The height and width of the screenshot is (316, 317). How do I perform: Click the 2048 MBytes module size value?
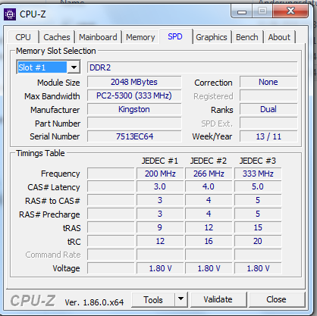134,82
